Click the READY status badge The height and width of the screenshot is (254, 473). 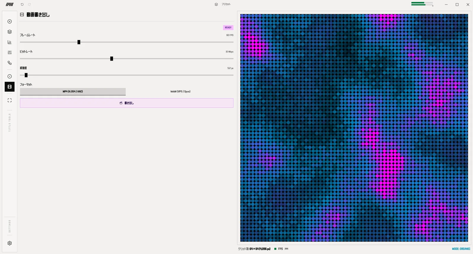pyautogui.click(x=228, y=27)
